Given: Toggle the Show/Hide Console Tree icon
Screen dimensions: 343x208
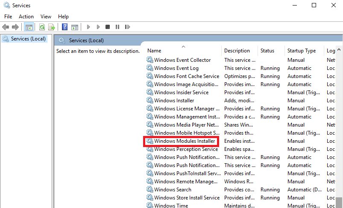Looking at the screenshot, I should click(29, 27).
